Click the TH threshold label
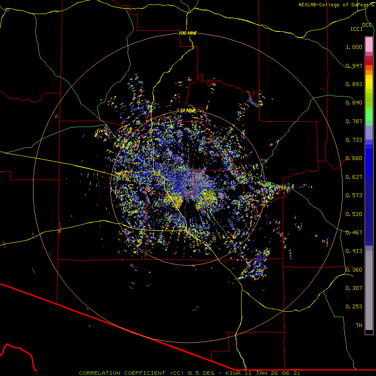The width and height of the screenshot is (376, 376). (x=359, y=325)
